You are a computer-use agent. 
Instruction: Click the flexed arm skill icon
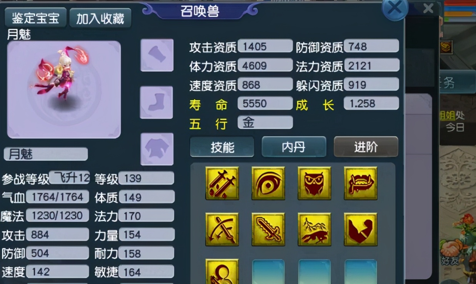tap(361, 230)
